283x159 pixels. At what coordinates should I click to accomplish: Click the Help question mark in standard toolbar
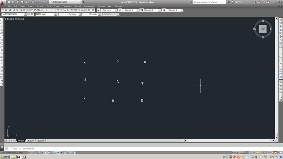pos(93,10)
